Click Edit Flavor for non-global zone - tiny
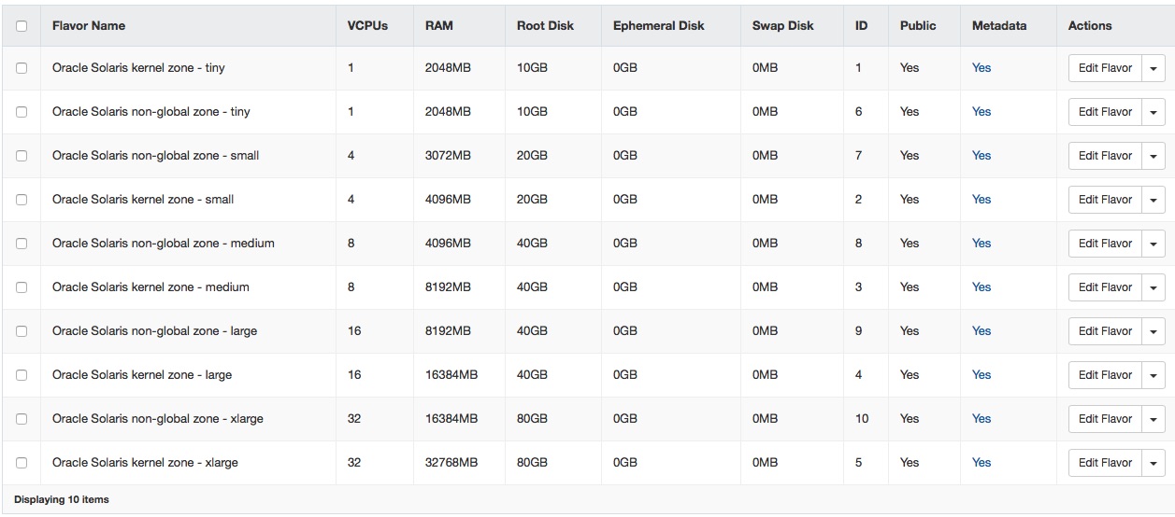This screenshot has width=1175, height=517. [1105, 112]
